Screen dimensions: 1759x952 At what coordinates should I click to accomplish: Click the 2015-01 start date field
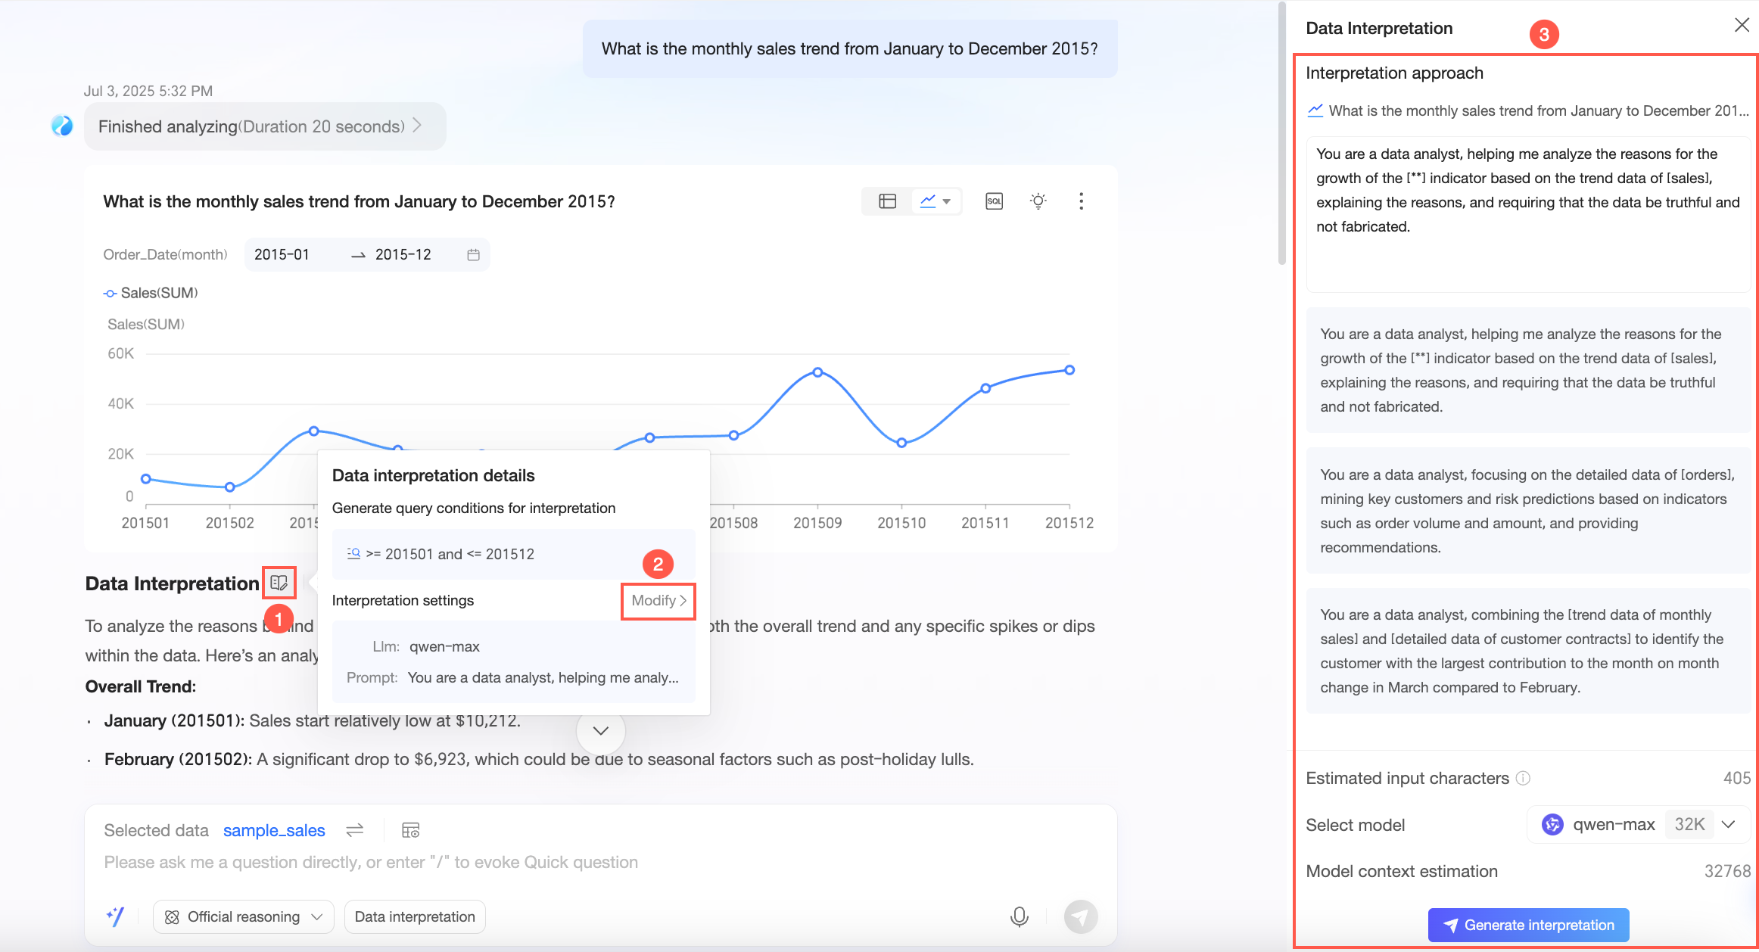pyautogui.click(x=282, y=254)
